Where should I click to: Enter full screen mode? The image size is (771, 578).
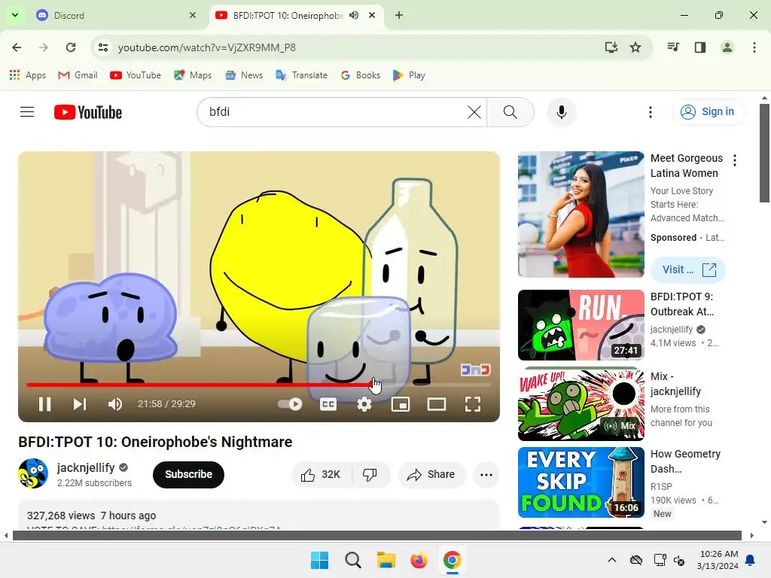[473, 404]
